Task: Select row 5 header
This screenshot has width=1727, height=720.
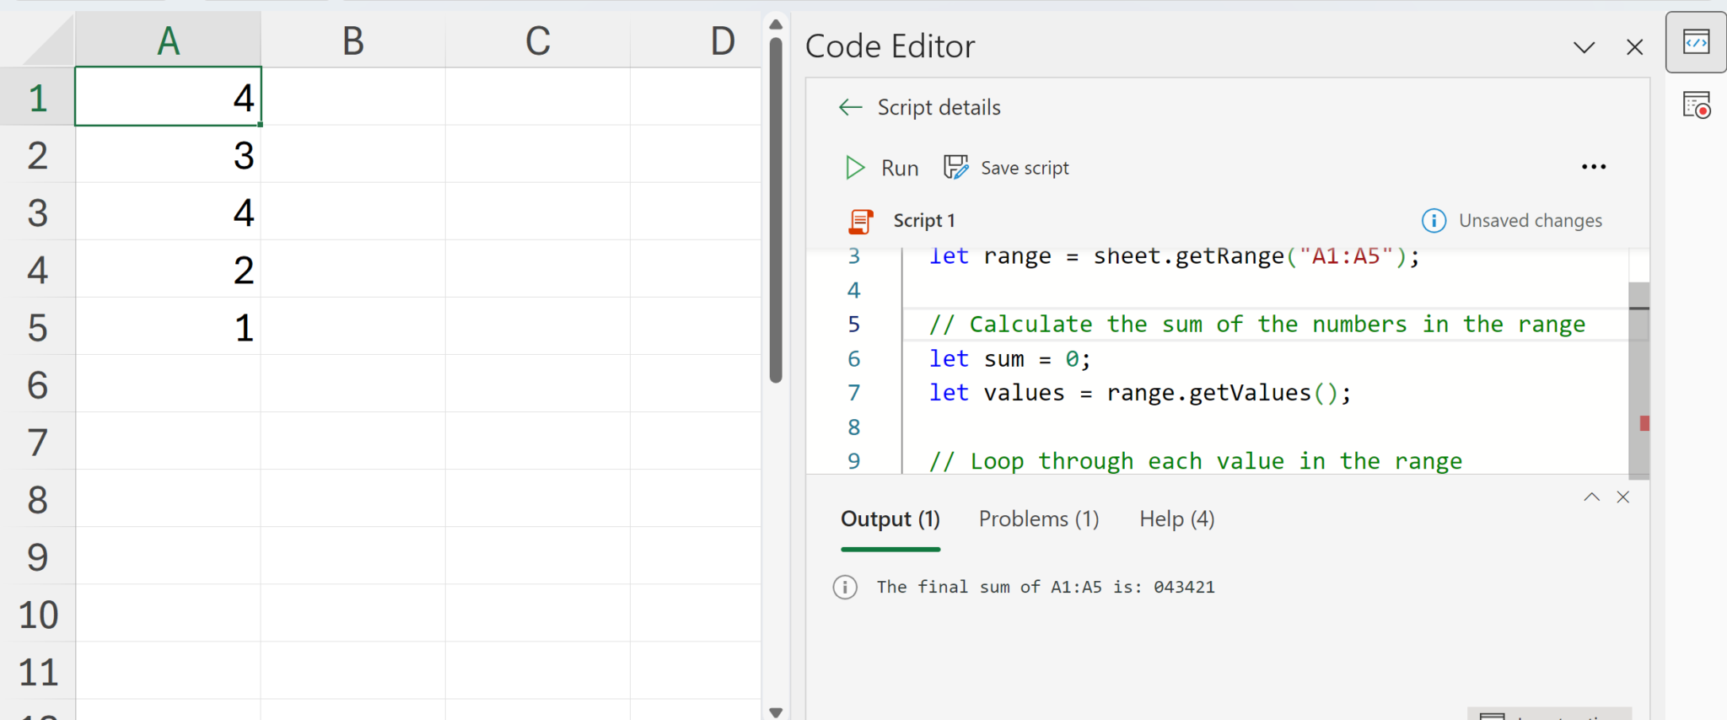Action: point(37,327)
